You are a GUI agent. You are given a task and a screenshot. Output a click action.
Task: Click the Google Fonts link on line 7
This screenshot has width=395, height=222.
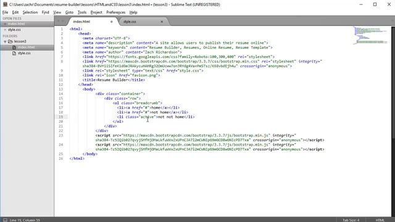[178, 57]
